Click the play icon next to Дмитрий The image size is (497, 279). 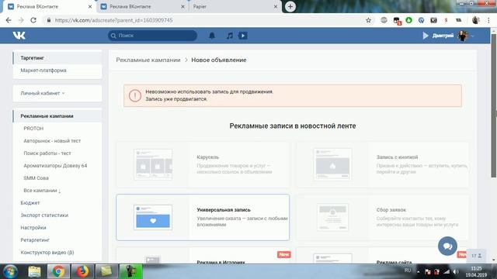tap(426, 36)
